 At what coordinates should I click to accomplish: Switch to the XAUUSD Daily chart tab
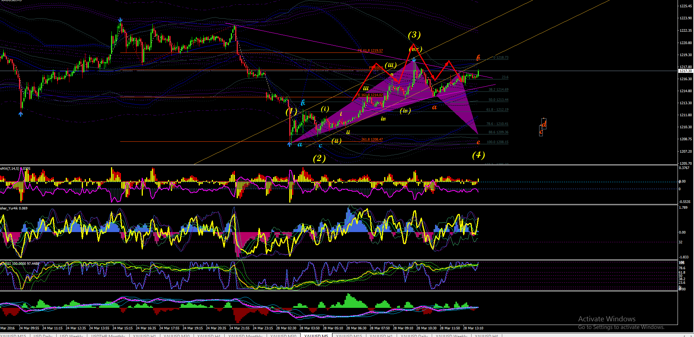coord(414,336)
